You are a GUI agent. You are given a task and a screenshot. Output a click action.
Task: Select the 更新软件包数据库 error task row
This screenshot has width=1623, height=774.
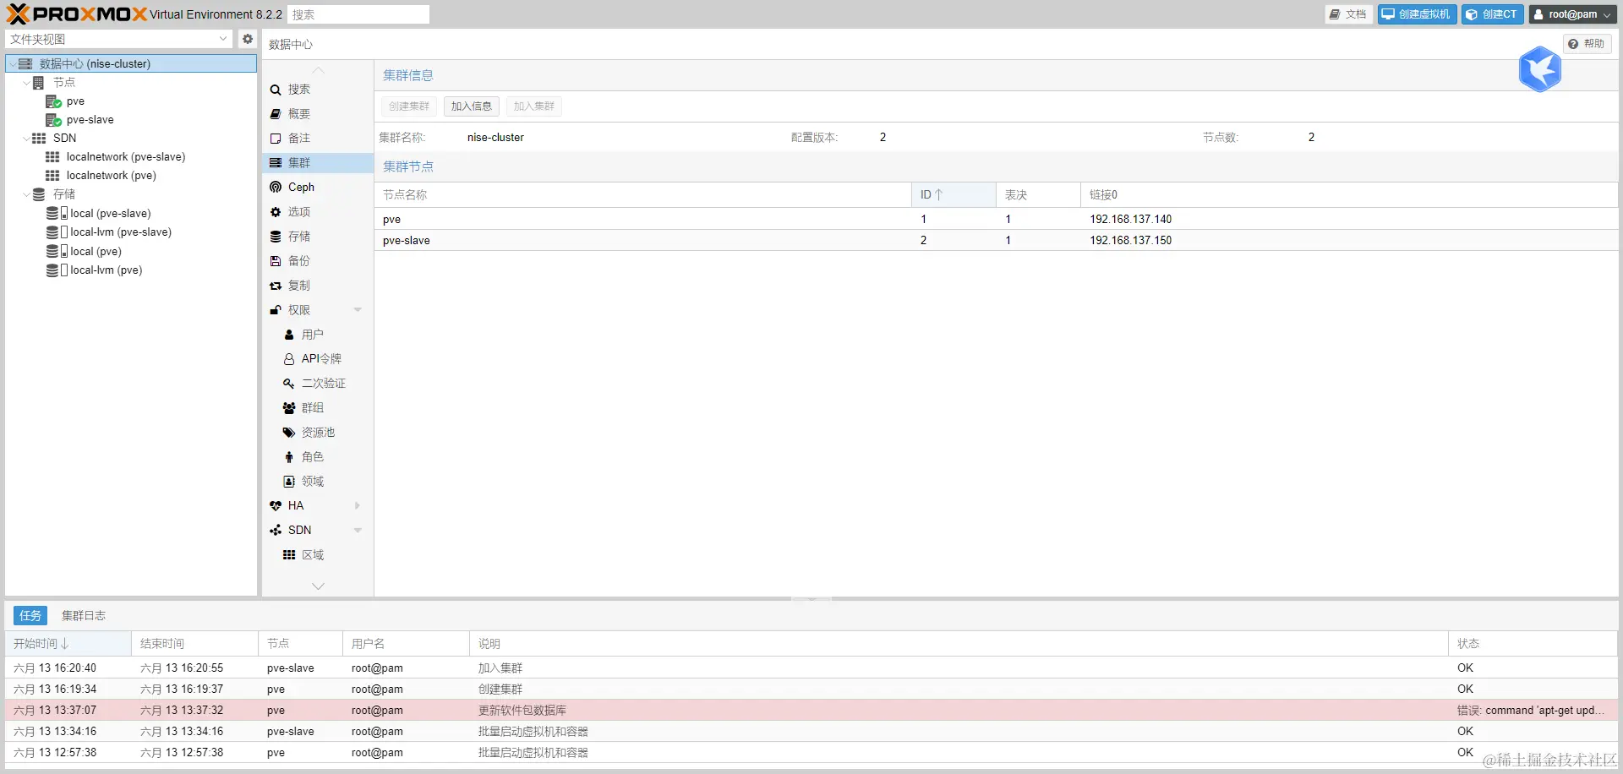tap(811, 711)
